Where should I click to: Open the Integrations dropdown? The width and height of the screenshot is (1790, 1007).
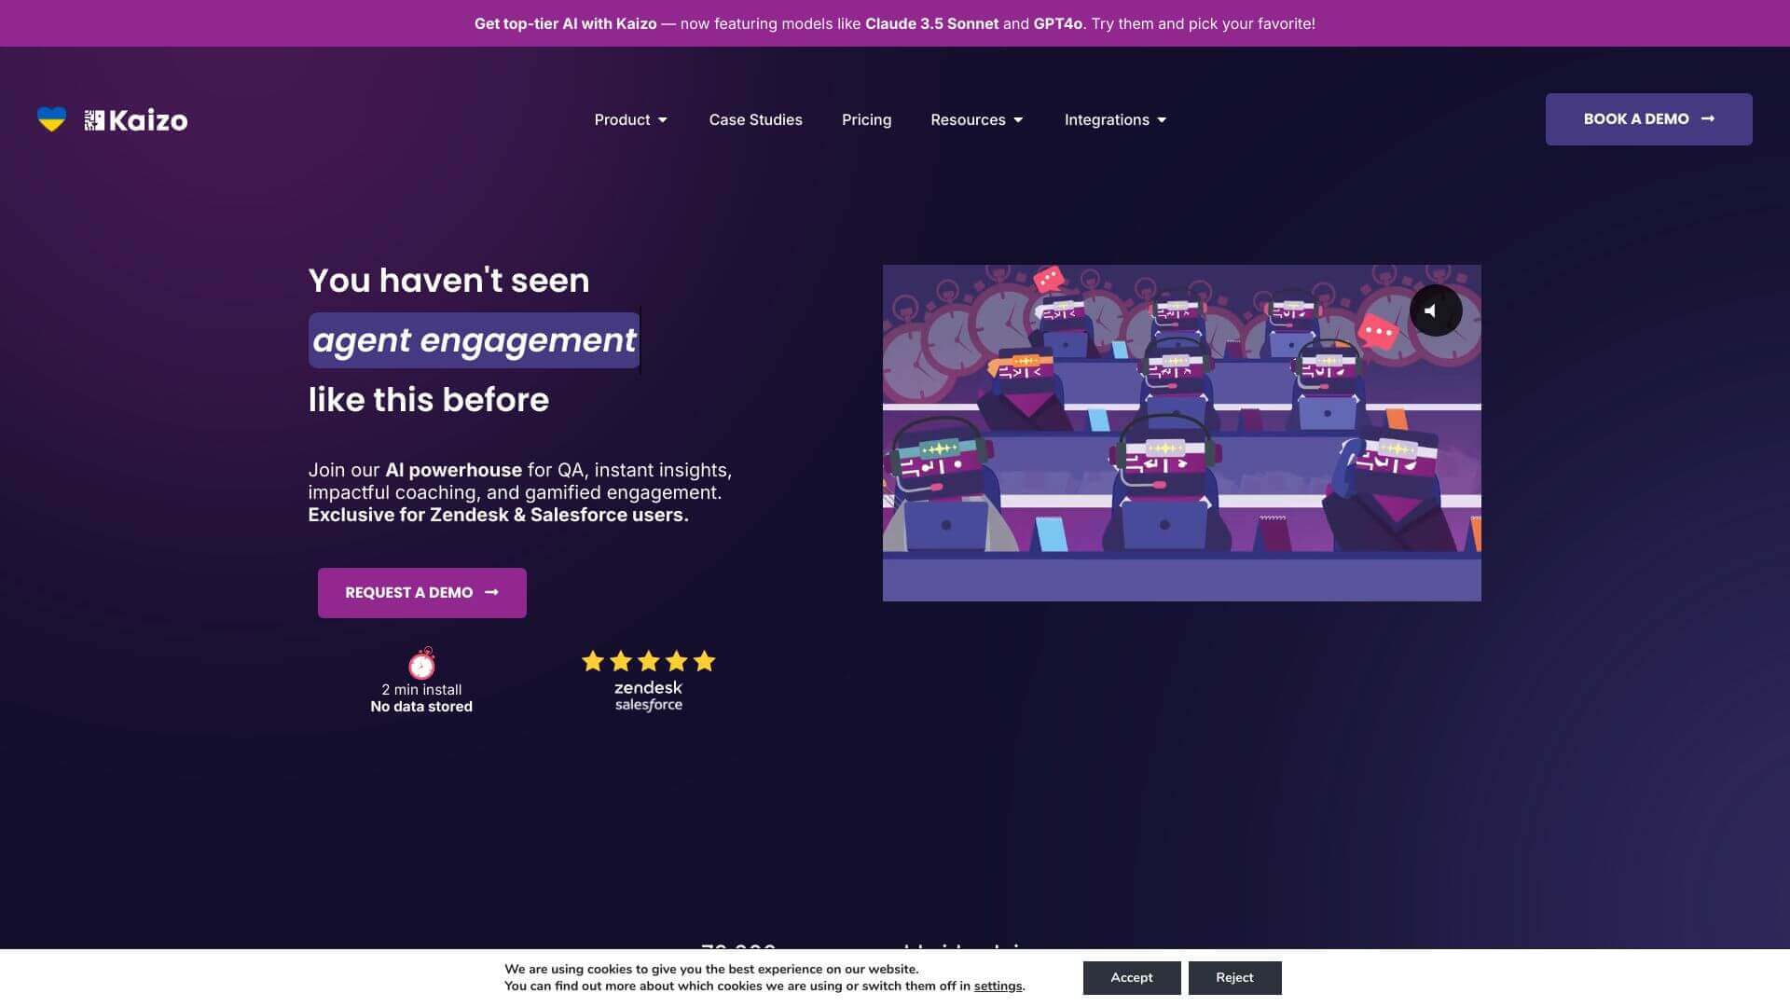click(x=1115, y=119)
